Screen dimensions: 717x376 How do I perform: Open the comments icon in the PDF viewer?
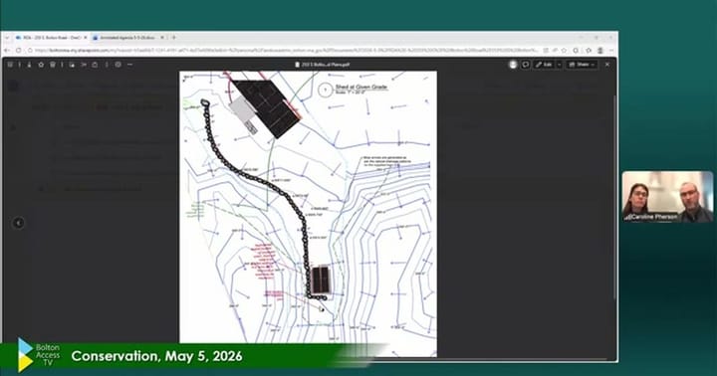[526, 65]
